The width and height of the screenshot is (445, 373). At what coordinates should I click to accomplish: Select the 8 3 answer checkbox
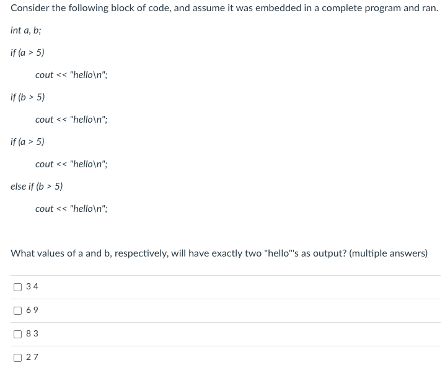point(17,334)
